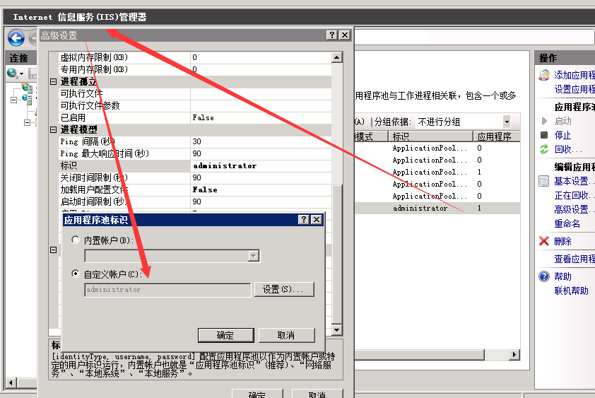Click the 已启用 property value False

(261, 118)
